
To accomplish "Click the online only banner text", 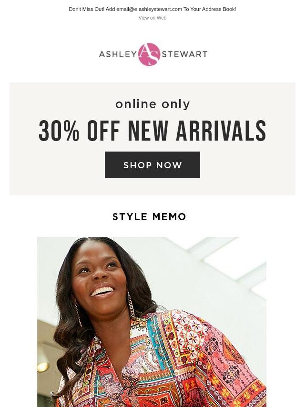I will (152, 104).
